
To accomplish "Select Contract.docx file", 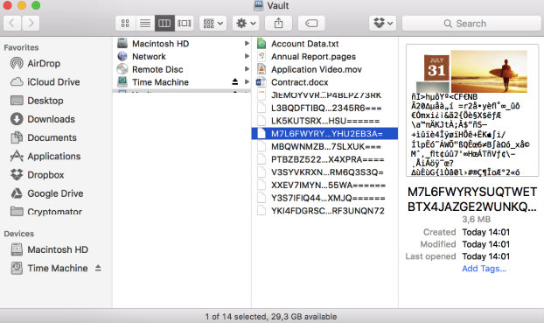I will point(299,82).
